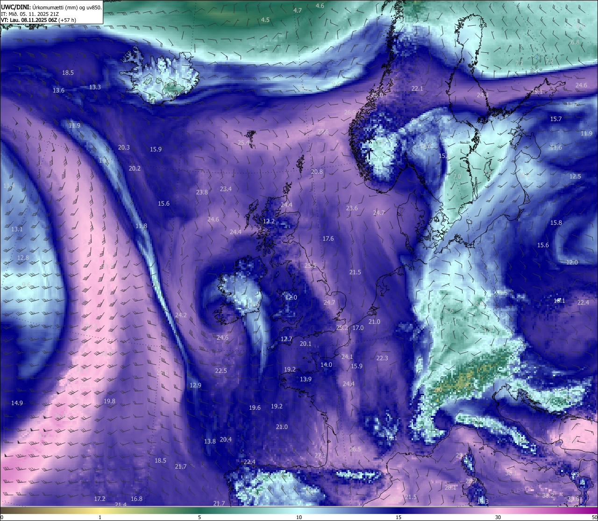Click the value 12.2 over Scotland

tap(269, 221)
